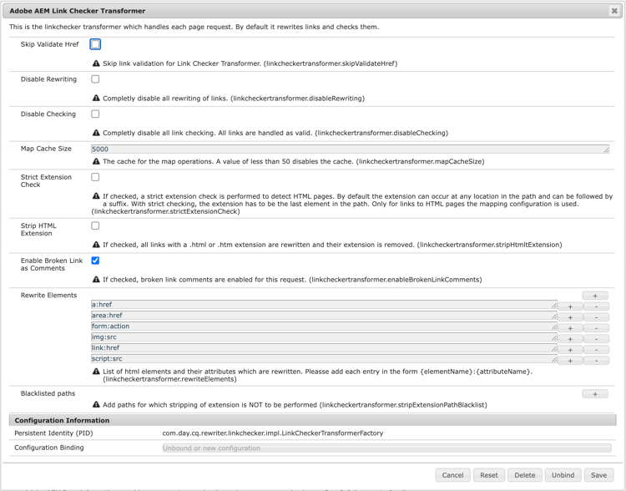
Task: Click the Persistent Identity PID value text
Action: point(273,433)
